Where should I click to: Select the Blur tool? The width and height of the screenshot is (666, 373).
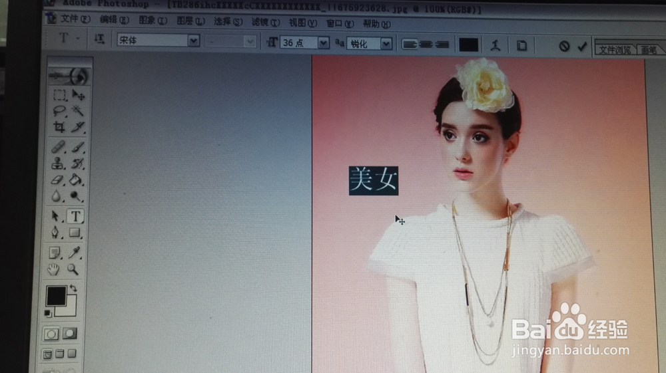click(x=57, y=196)
